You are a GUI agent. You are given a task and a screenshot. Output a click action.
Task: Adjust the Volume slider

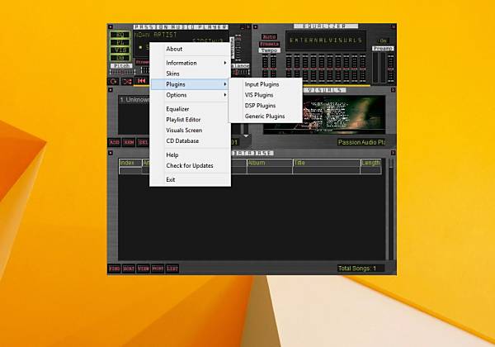click(x=238, y=47)
